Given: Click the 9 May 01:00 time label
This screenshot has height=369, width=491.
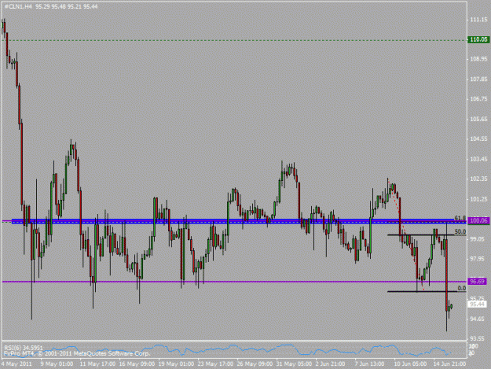Looking at the screenshot, I should tap(57, 363).
